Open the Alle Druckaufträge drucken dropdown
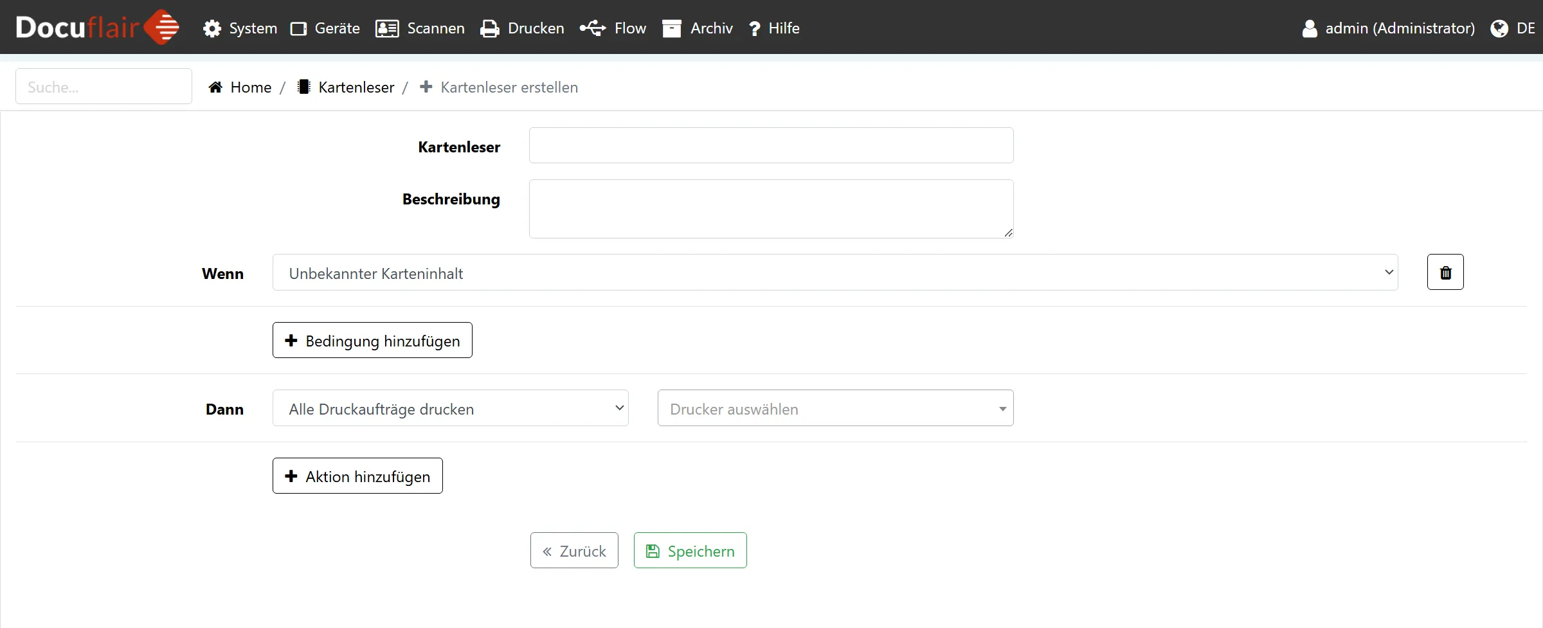1543x628 pixels. [x=450, y=408]
